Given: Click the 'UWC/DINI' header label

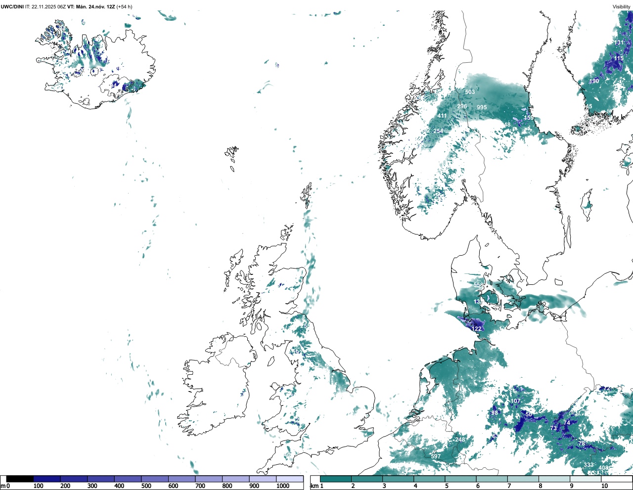Looking at the screenshot, I should 12,7.
